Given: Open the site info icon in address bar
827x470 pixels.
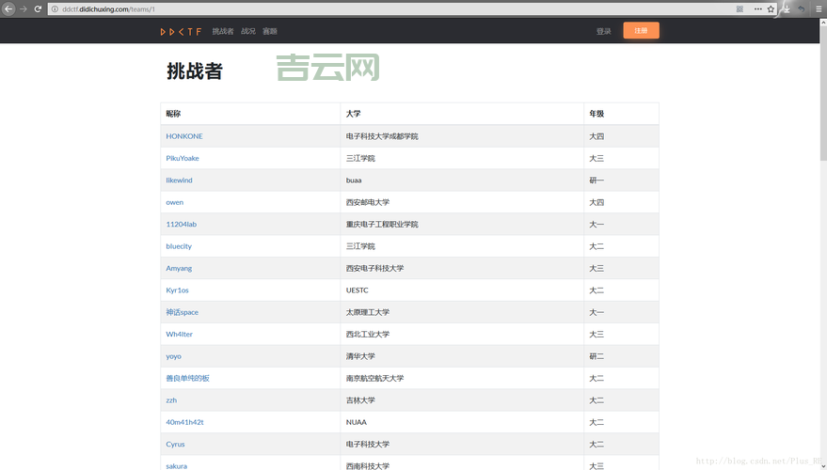Looking at the screenshot, I should (55, 9).
